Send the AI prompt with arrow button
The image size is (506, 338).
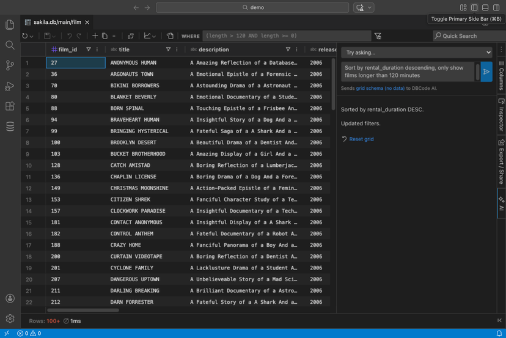click(486, 72)
